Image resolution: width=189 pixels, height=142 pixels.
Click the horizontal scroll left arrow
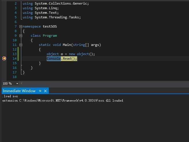22,83
